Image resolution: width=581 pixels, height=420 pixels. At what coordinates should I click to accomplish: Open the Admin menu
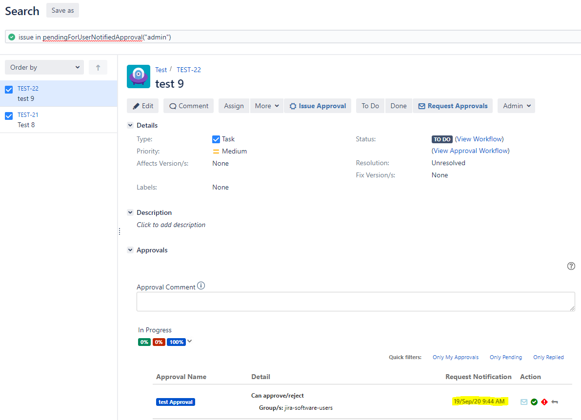[x=516, y=106]
